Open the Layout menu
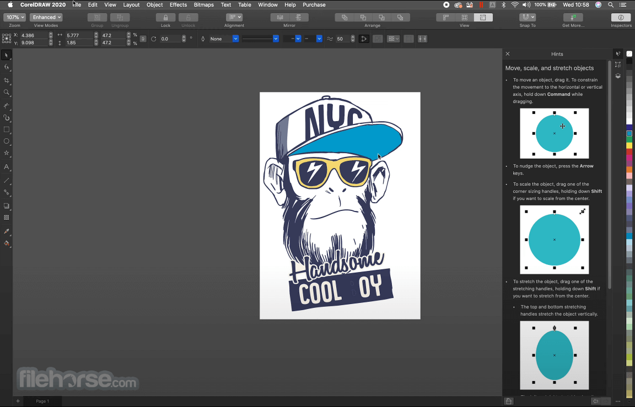635x407 pixels. (131, 5)
